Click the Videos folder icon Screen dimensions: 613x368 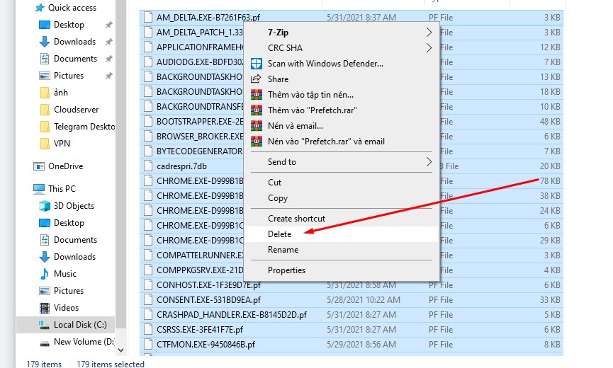pos(45,308)
